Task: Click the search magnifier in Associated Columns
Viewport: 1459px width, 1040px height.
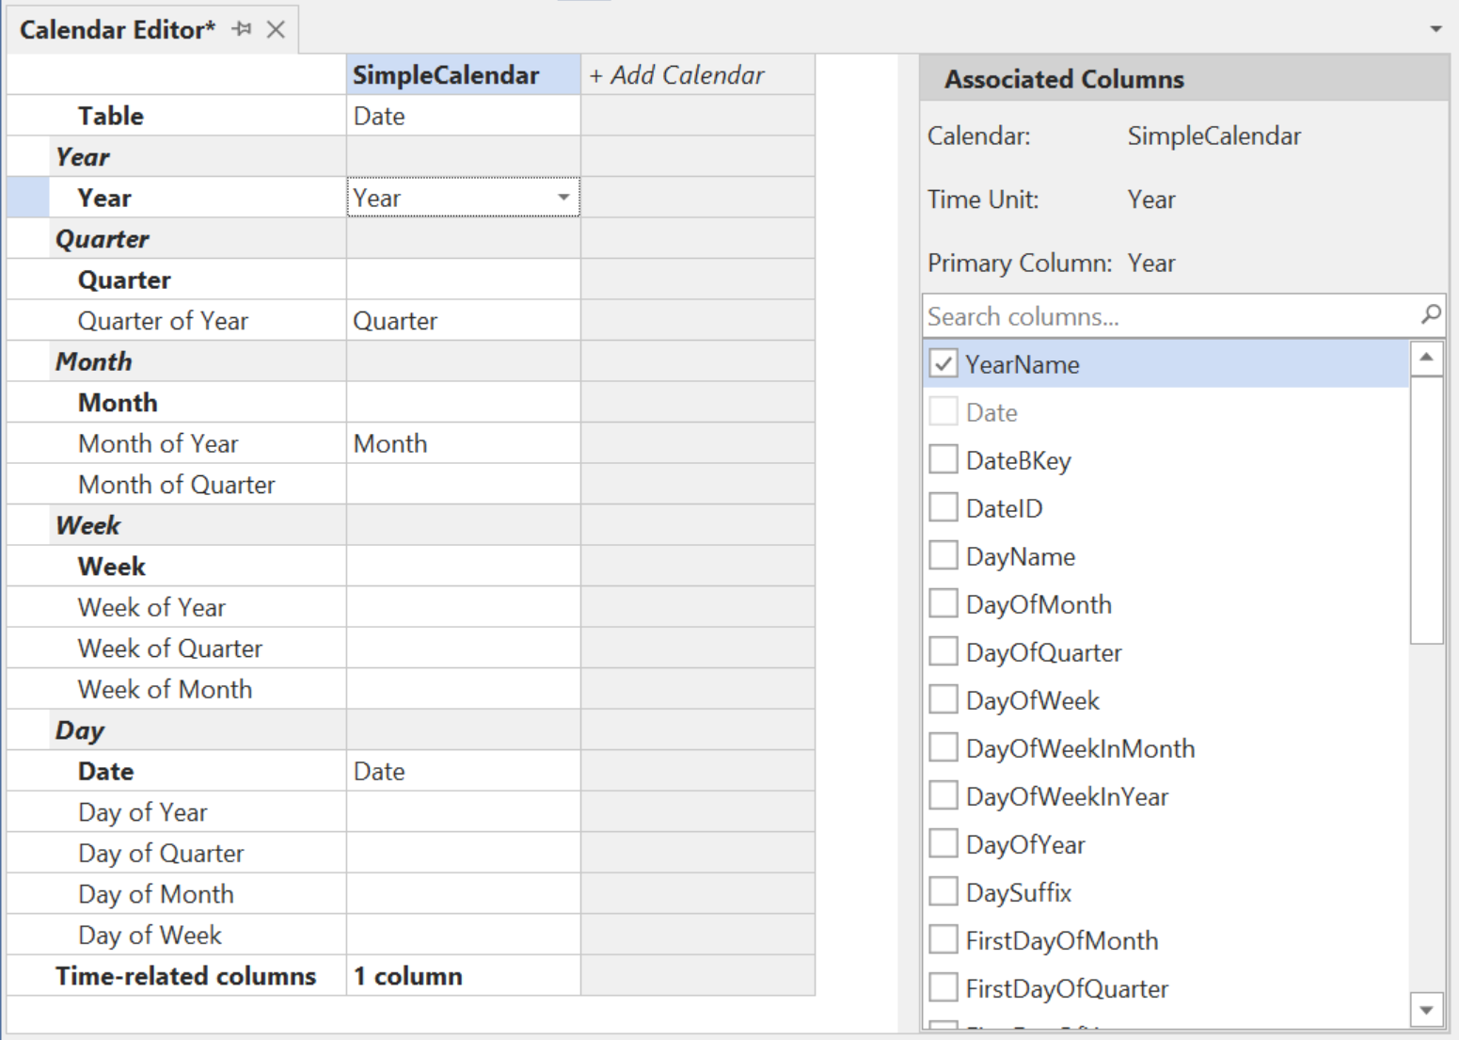Action: coord(1431,315)
